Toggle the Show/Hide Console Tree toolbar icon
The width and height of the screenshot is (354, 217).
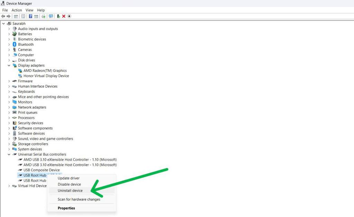point(16,16)
